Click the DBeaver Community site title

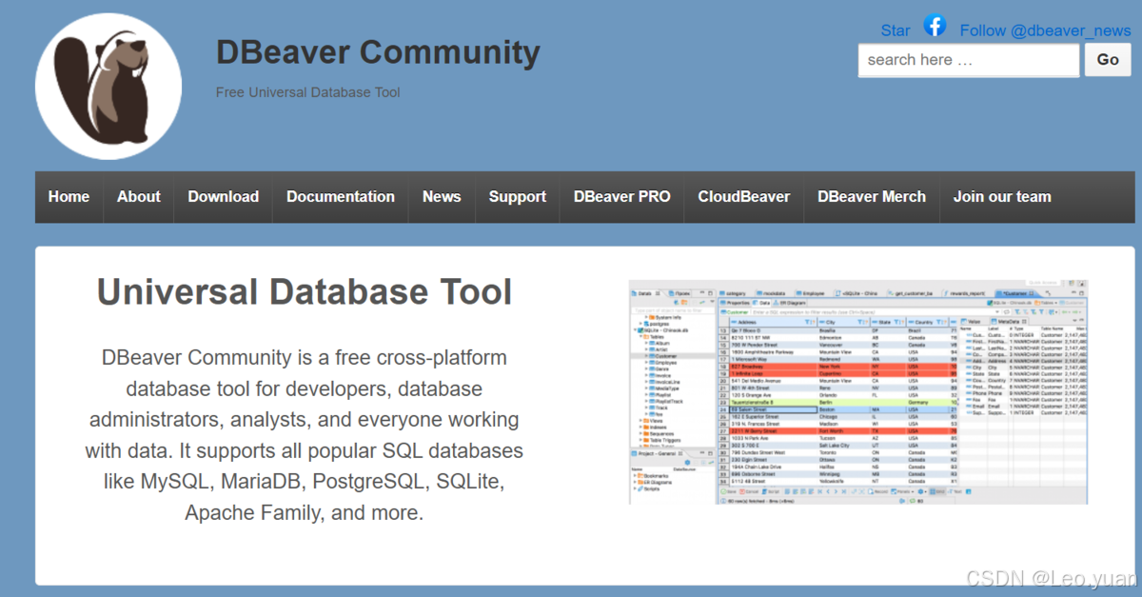[x=378, y=51]
